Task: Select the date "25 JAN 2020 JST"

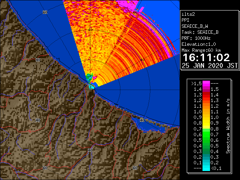Action: (x=210, y=66)
